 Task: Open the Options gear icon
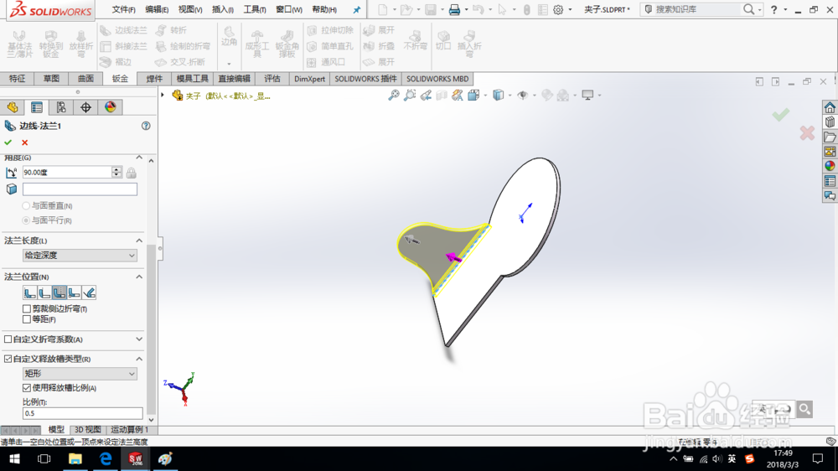(558, 9)
